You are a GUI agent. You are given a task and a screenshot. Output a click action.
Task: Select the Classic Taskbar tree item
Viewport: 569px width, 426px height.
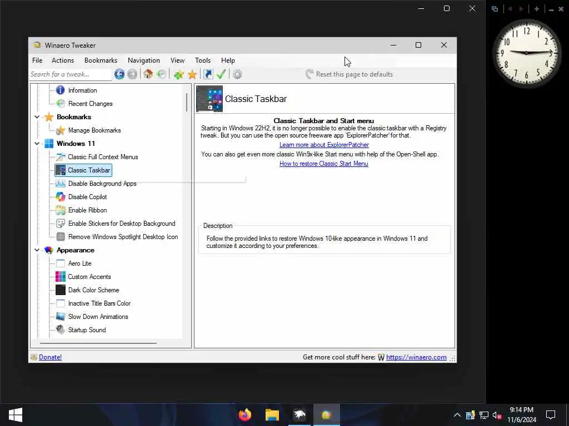coord(83,170)
